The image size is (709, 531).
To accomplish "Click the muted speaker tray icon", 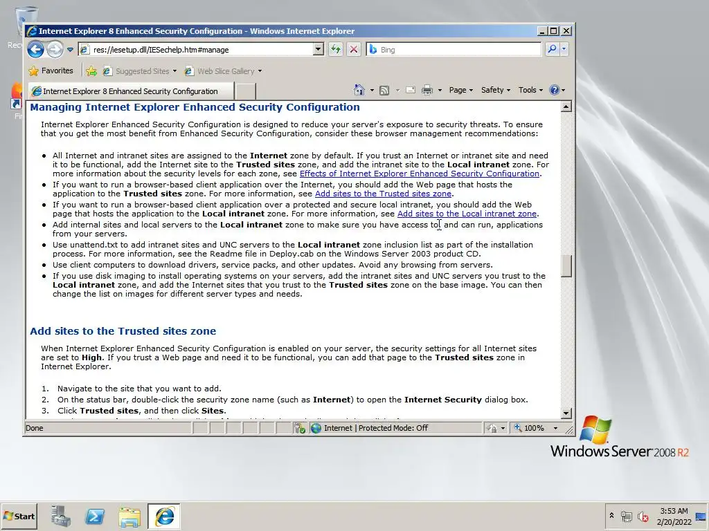I will pos(643,516).
